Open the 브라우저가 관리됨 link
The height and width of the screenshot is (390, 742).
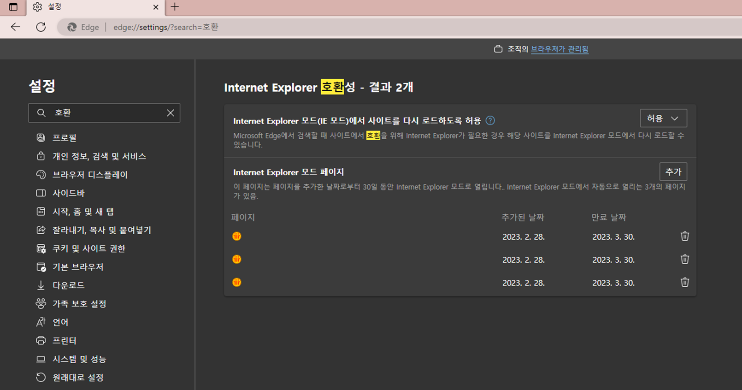coord(559,49)
